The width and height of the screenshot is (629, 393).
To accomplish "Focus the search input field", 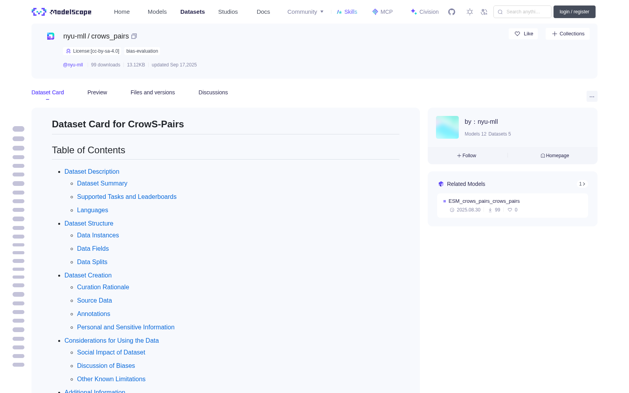I will [522, 12].
